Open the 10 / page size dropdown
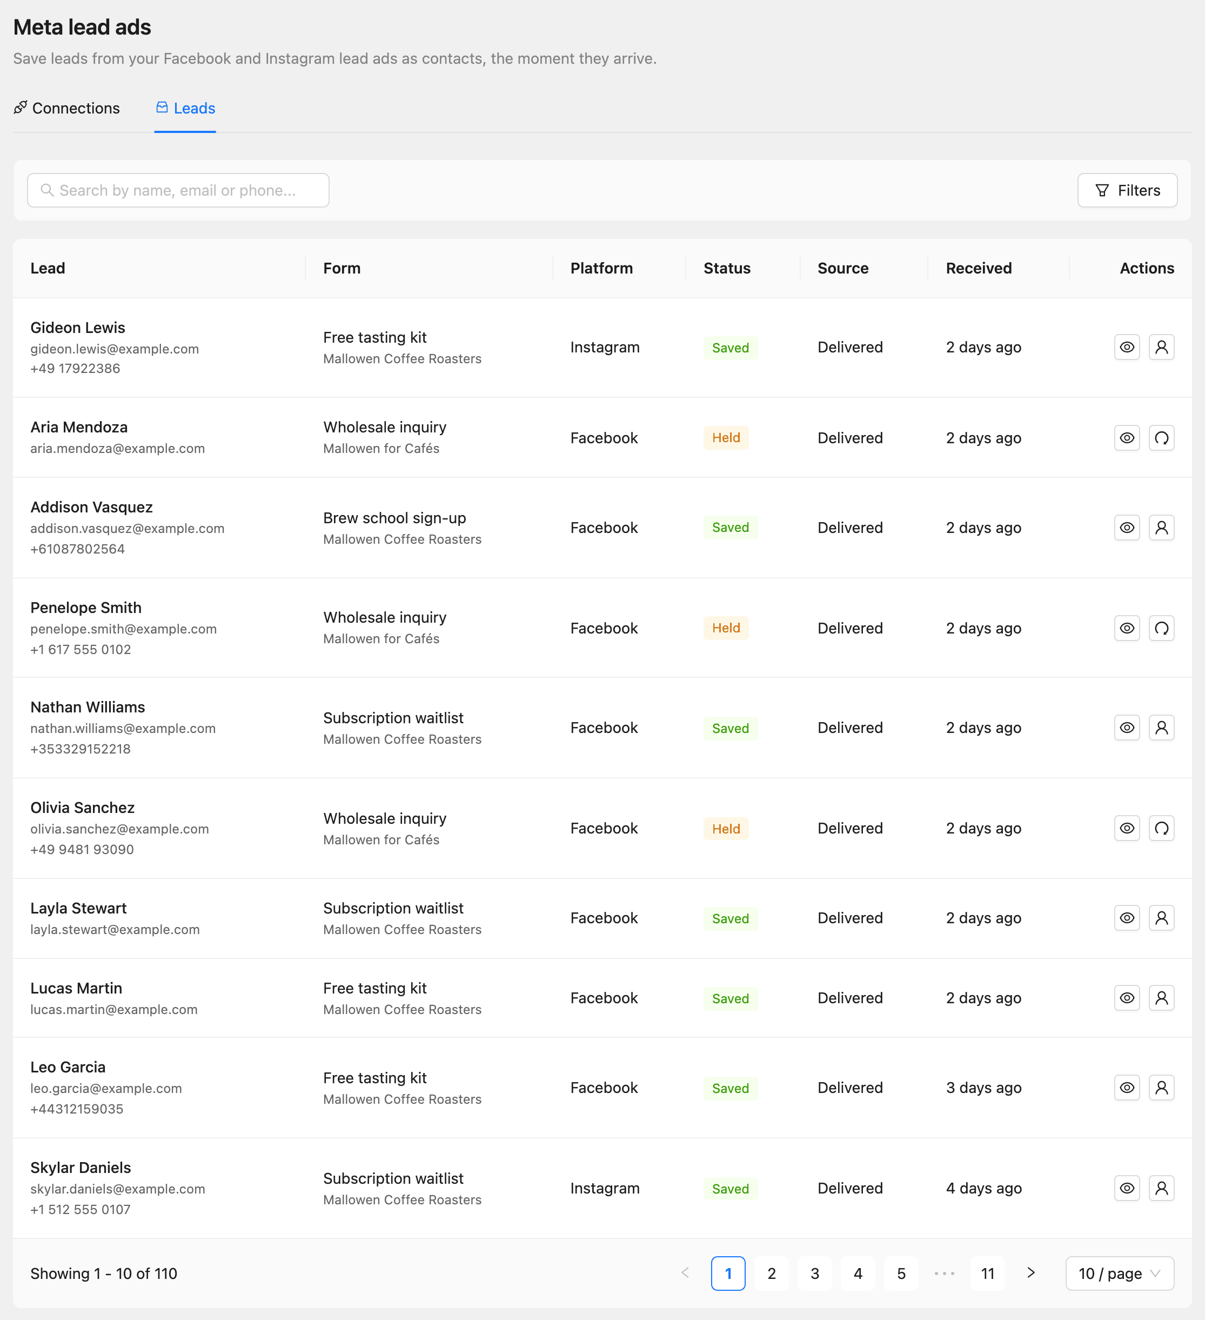 (1119, 1274)
